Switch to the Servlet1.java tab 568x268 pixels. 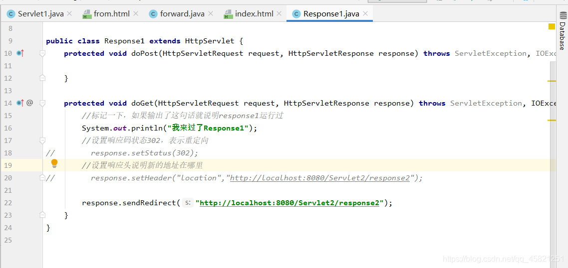(40, 14)
